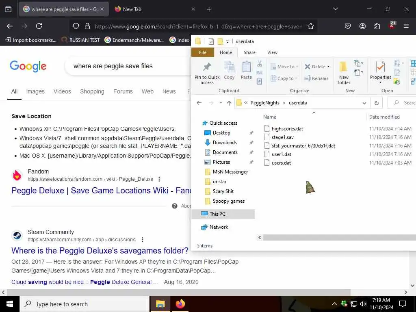Go back in File Explorer
Image resolution: width=416 pixels, height=312 pixels.
click(199, 103)
